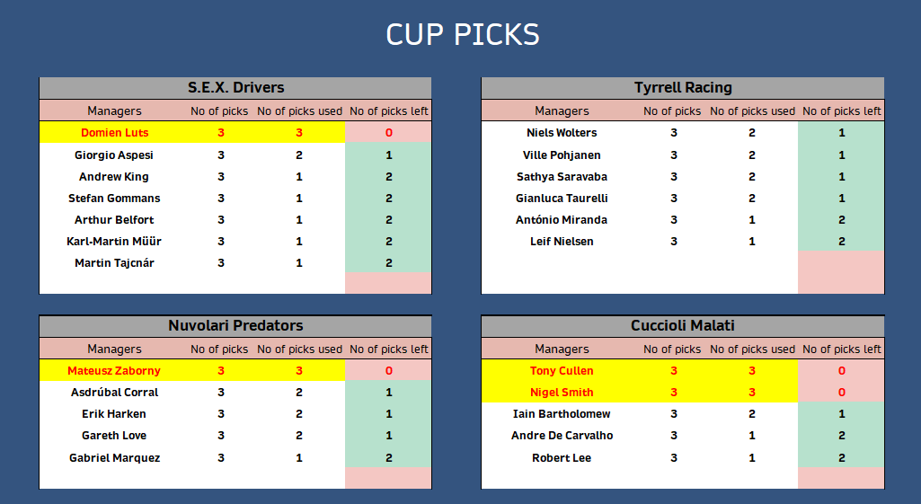Click Nuvolari Predators Managers column header
921x504 pixels.
click(114, 349)
